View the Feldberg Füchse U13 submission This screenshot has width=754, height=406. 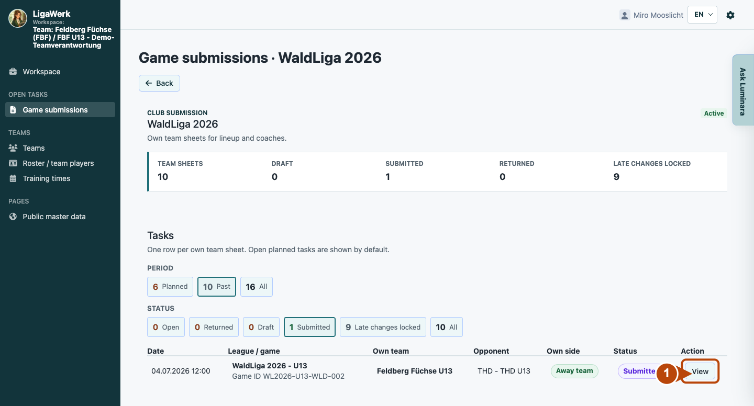pyautogui.click(x=700, y=371)
